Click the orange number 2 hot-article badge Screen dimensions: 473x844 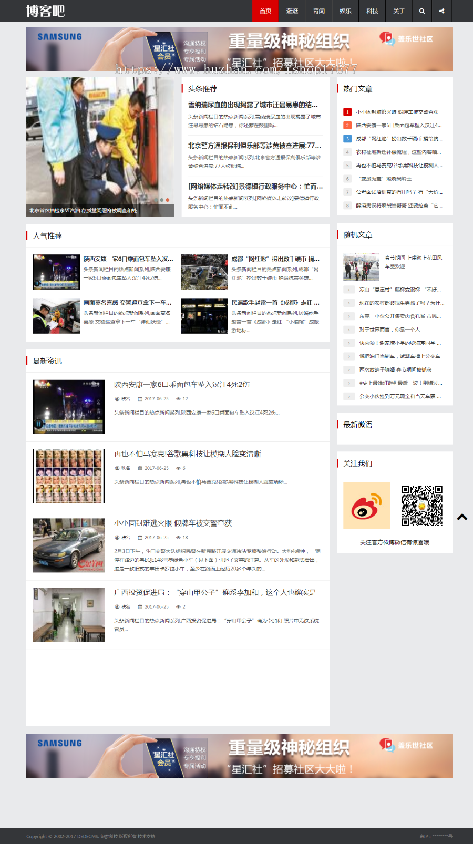[347, 125]
